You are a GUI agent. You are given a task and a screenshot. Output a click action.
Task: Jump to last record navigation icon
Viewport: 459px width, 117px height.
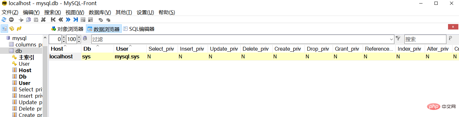[x=76, y=20]
